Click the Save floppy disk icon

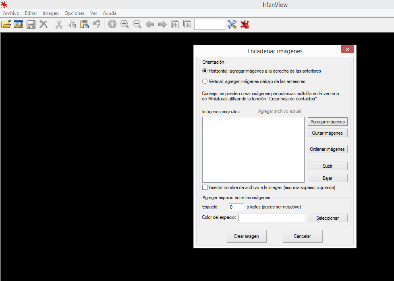coord(31,25)
